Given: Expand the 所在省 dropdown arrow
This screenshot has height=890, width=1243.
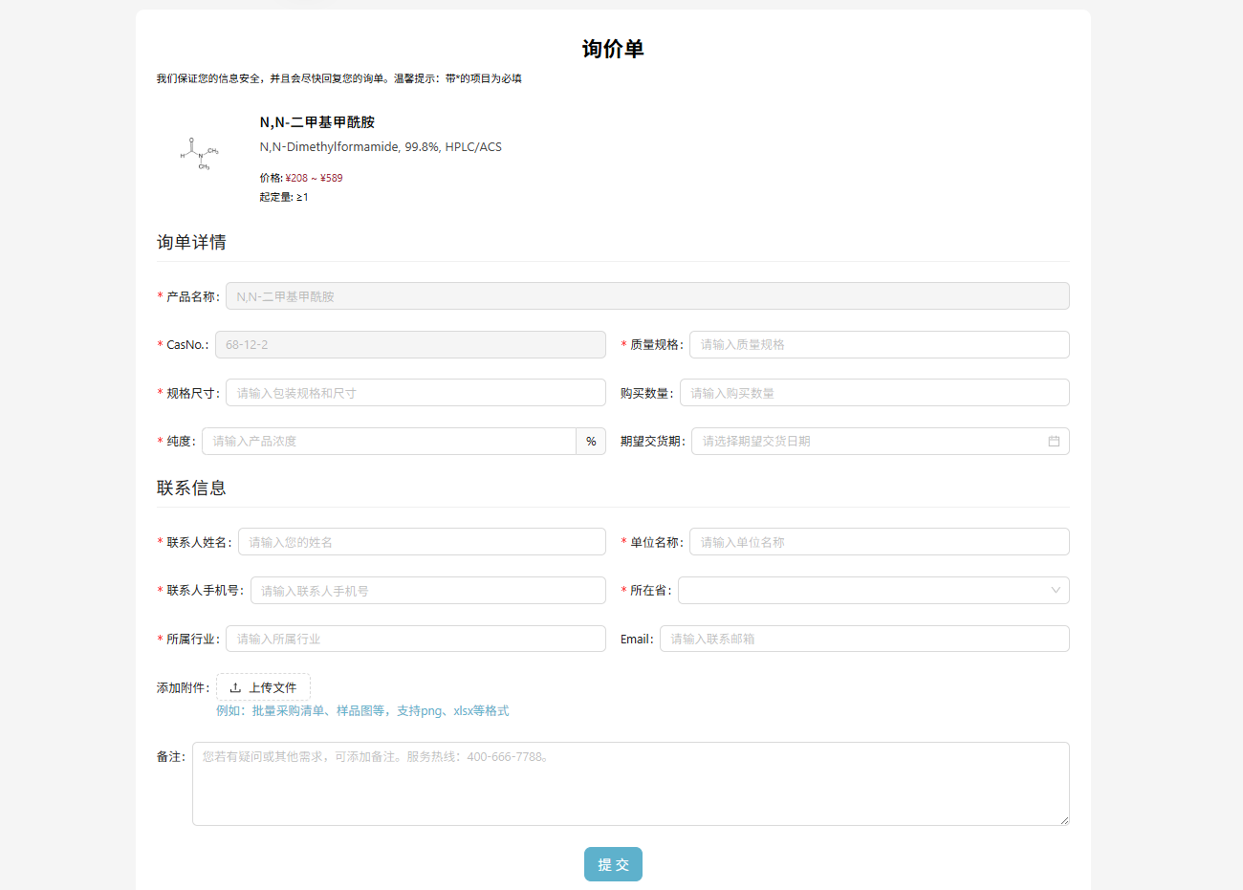Looking at the screenshot, I should click(1055, 591).
